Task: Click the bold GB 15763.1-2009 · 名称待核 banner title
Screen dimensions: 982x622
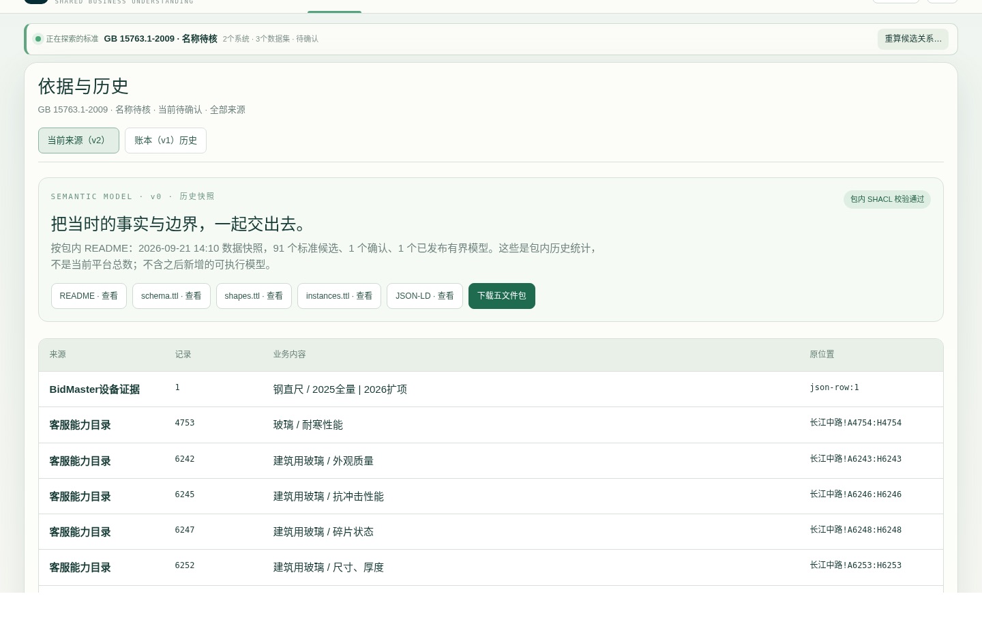Action: tap(161, 39)
